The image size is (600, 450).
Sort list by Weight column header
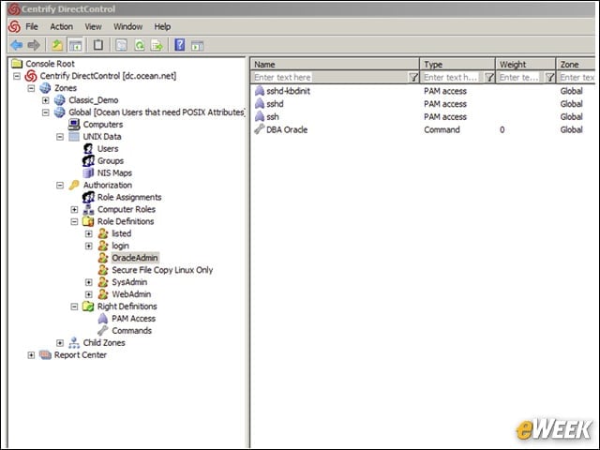526,65
